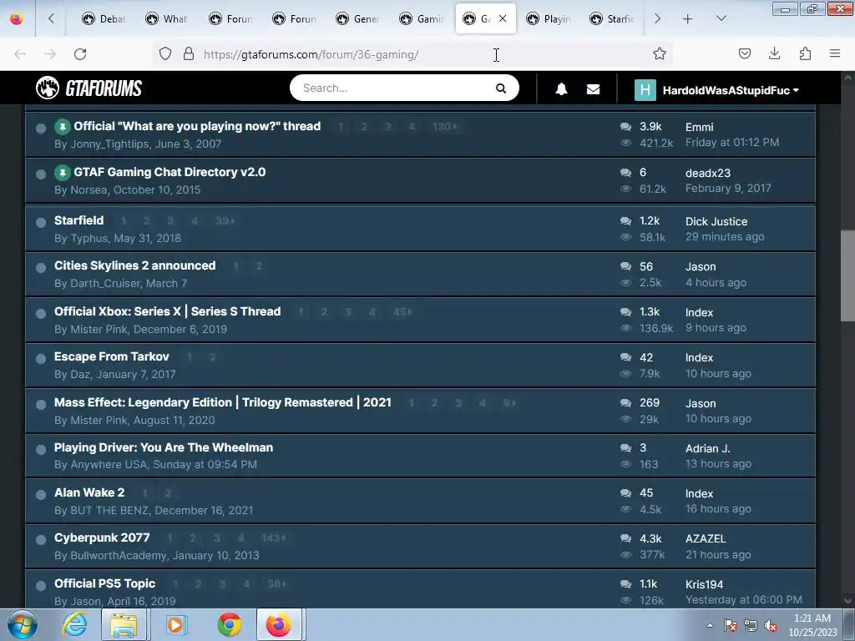Close the active Gaming tab

pos(503,18)
